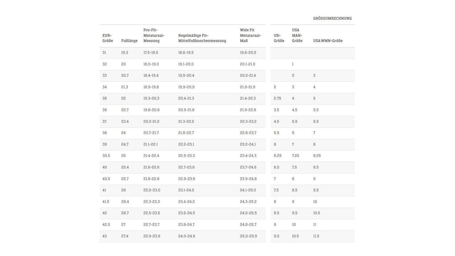Select the USA MAN-Größe column header
Screen dimensions: 455x256
tap(297, 35)
